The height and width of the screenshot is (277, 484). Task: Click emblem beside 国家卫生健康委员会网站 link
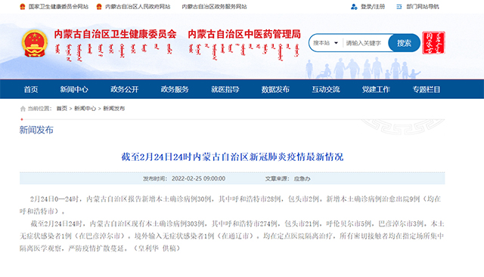click(23, 7)
